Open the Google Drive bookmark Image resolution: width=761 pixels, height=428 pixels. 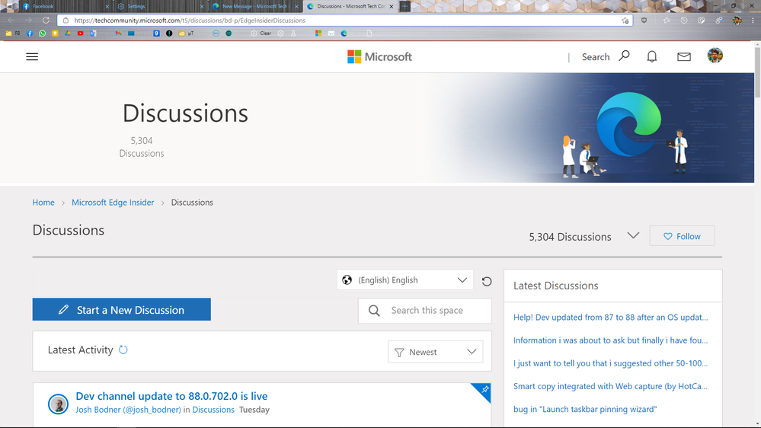coord(68,34)
